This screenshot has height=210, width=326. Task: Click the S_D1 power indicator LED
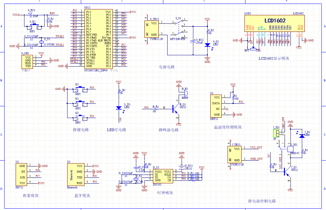tap(207, 45)
